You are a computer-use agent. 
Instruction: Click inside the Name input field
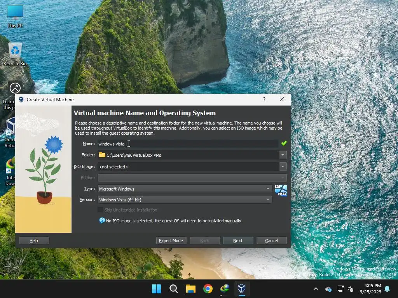tap(188, 144)
